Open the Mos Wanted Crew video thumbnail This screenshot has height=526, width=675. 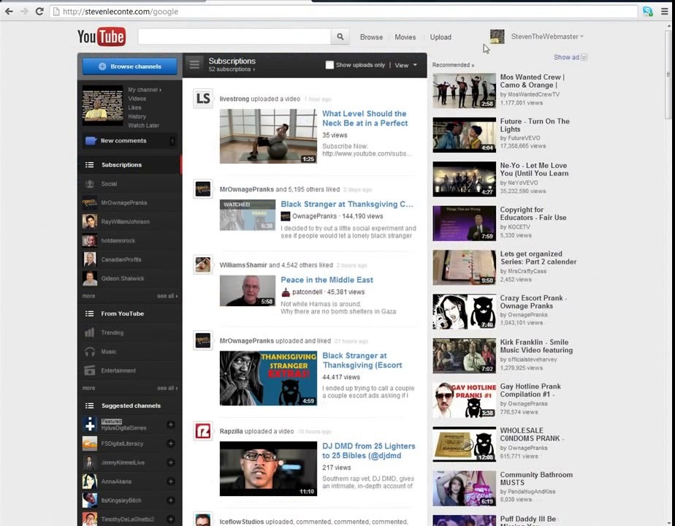(464, 91)
